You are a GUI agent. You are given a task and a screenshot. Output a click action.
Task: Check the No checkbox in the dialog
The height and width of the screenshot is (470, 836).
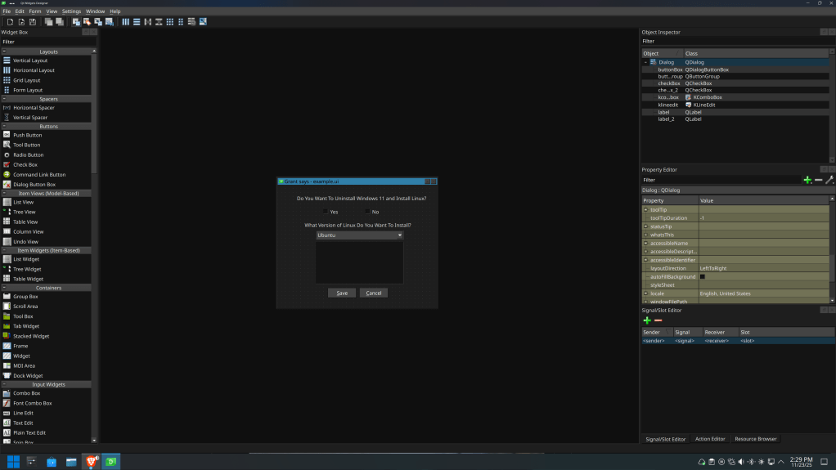[x=367, y=212]
